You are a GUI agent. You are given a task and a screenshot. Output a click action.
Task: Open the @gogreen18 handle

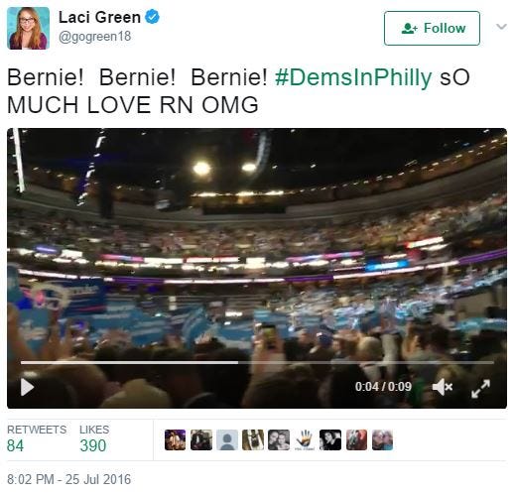click(x=94, y=36)
